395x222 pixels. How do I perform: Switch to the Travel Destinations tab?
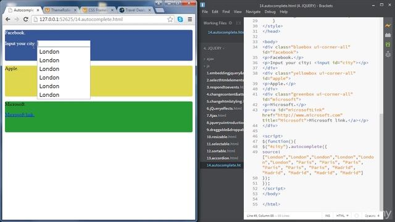coord(135,10)
